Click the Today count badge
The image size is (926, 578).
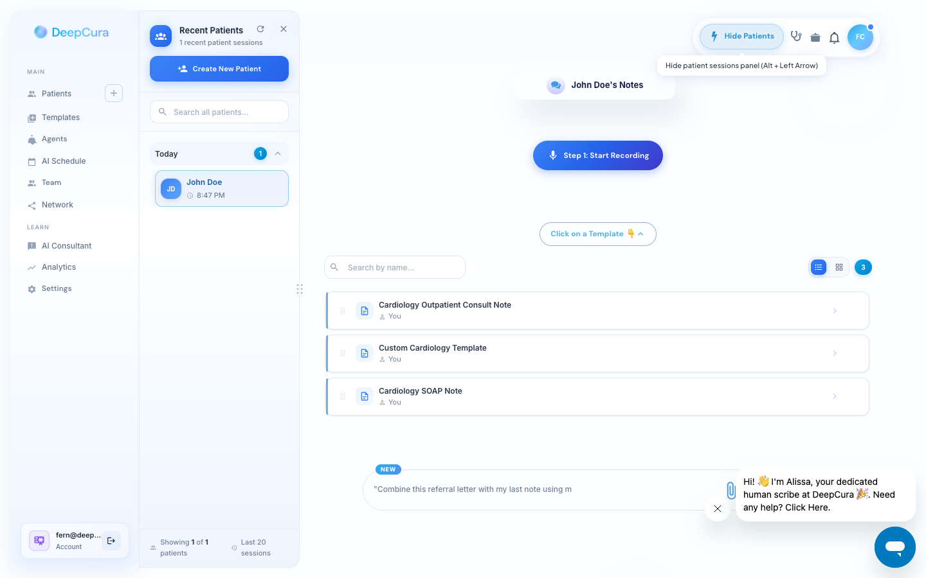(x=260, y=153)
